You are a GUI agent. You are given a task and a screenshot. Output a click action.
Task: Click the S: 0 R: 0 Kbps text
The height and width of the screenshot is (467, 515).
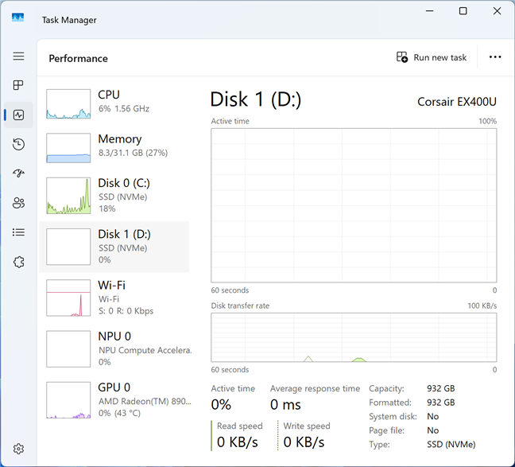126,311
